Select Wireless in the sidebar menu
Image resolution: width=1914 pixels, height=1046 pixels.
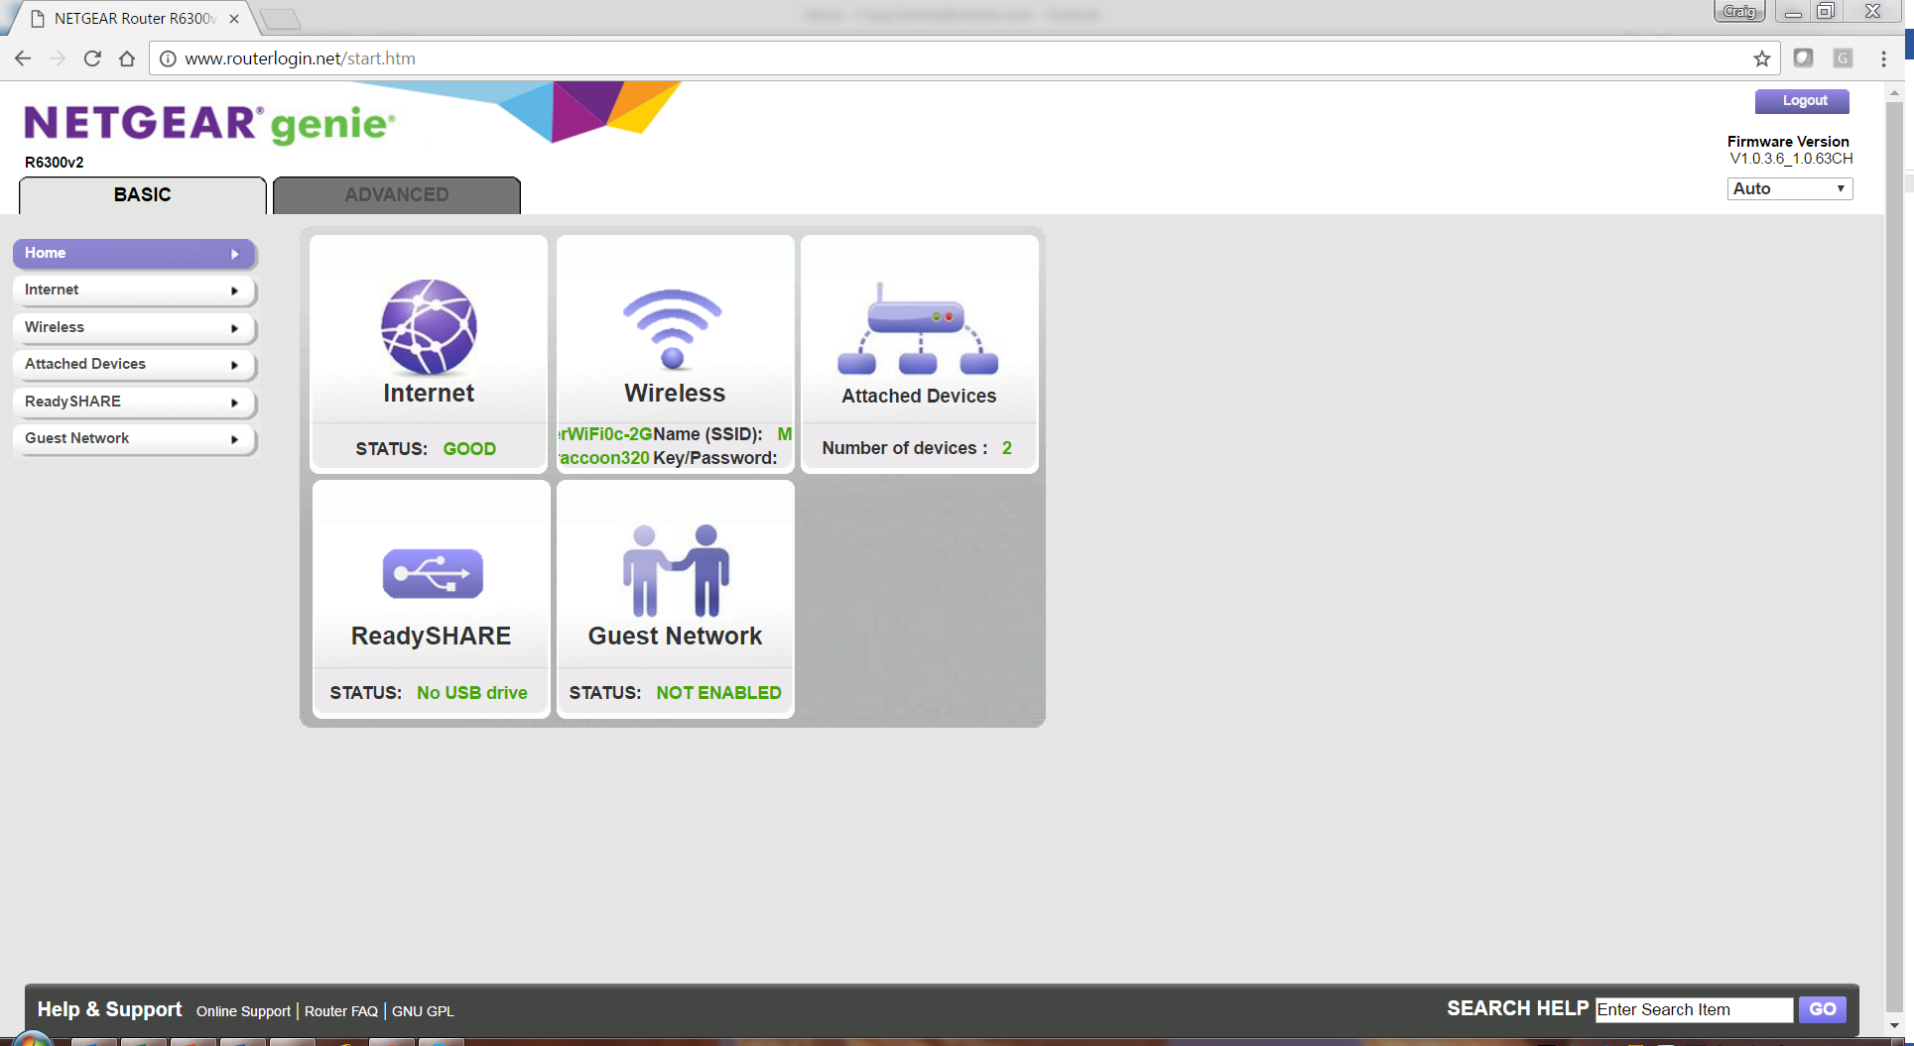point(135,327)
